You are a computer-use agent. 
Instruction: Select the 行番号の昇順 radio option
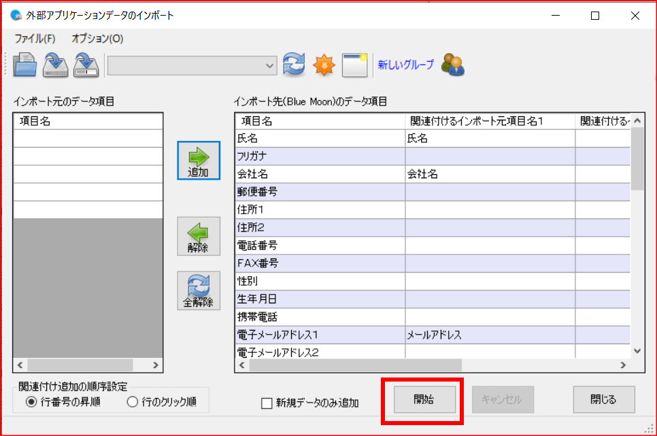point(31,402)
